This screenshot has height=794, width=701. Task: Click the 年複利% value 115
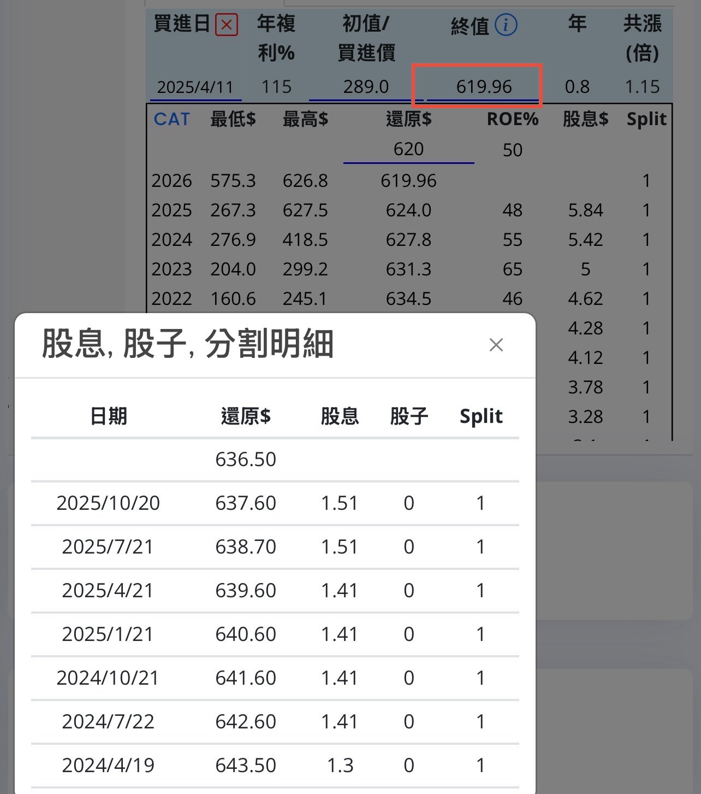pos(276,87)
